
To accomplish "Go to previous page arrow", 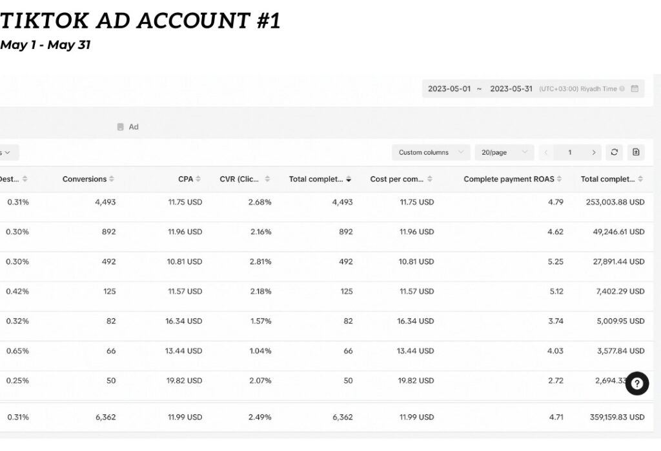I will (546, 152).
